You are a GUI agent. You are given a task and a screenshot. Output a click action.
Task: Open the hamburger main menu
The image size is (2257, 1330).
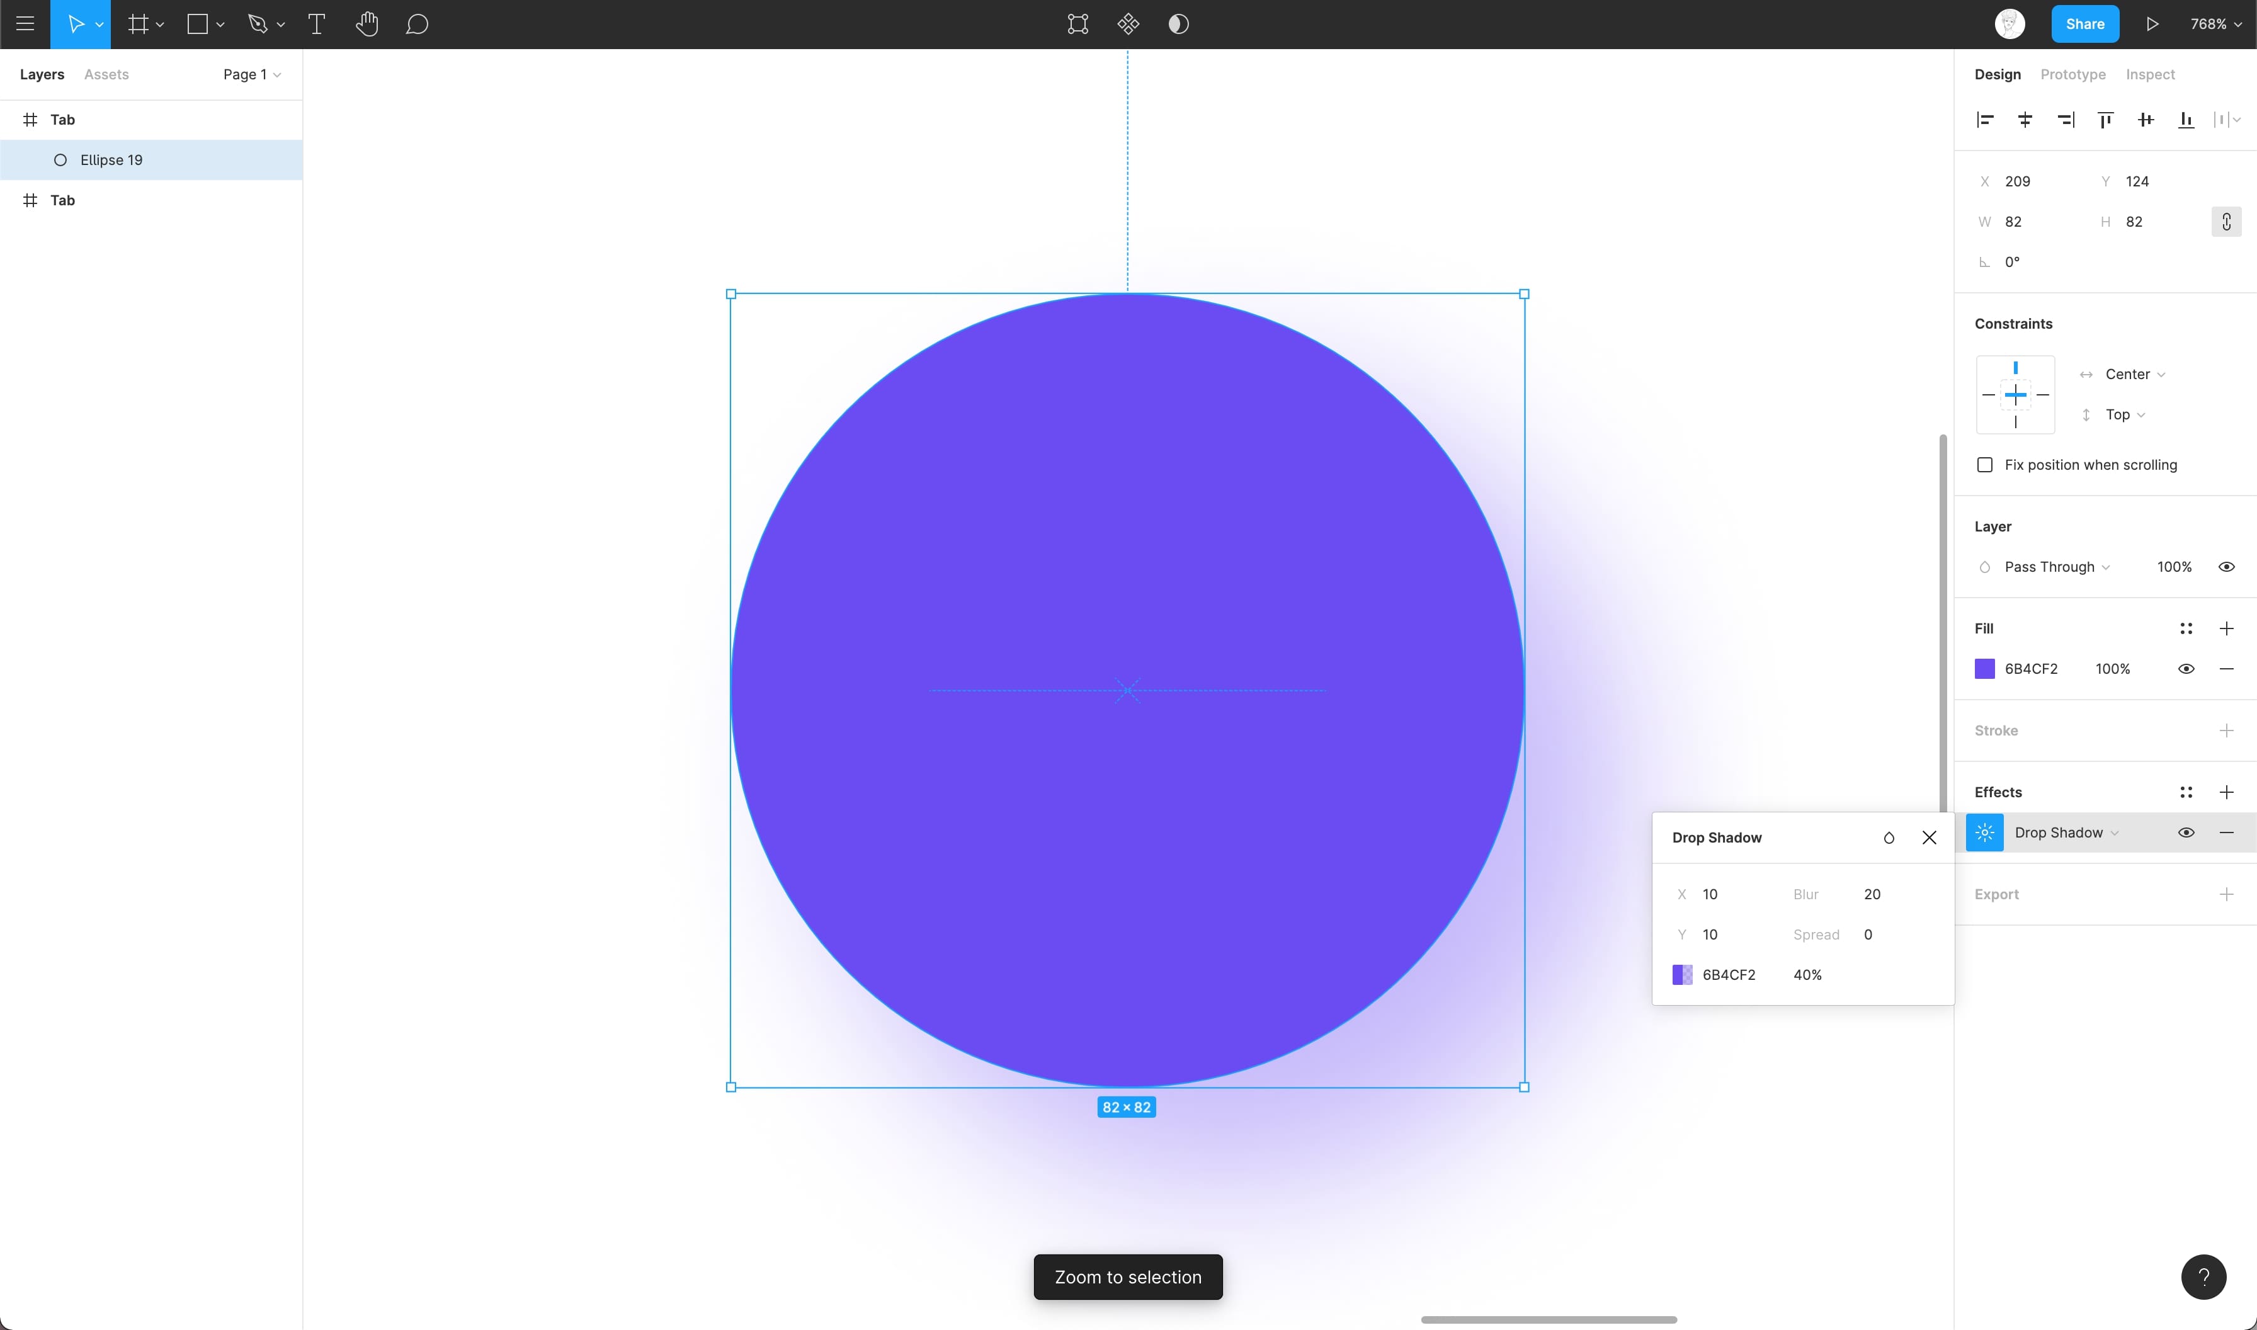pos(25,24)
